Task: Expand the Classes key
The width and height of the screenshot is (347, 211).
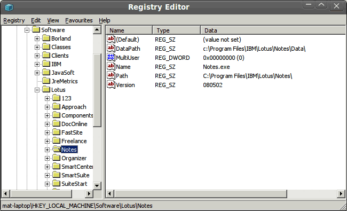Action: point(37,47)
